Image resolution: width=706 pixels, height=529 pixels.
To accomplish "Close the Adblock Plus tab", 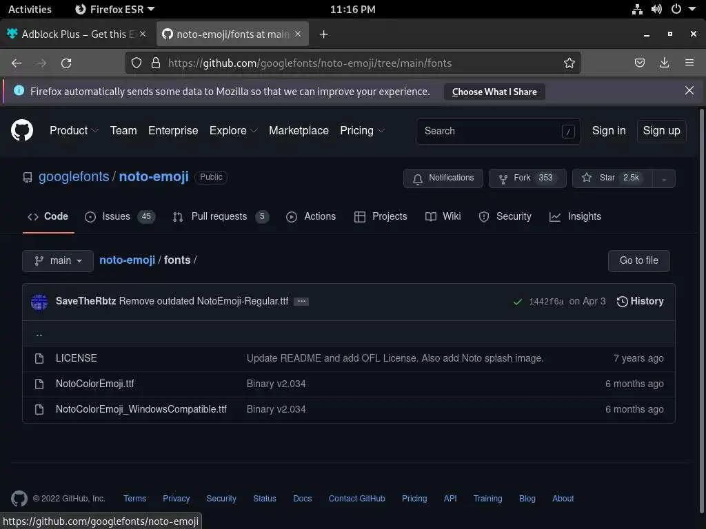I will pos(143,34).
